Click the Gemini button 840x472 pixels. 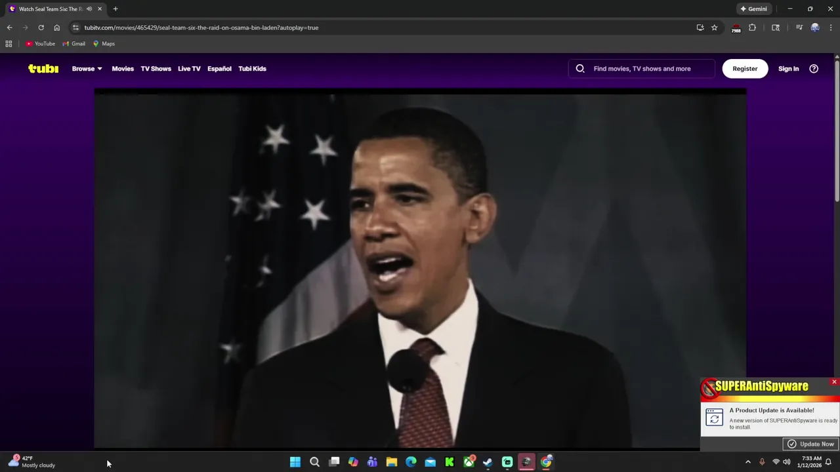coord(753,9)
